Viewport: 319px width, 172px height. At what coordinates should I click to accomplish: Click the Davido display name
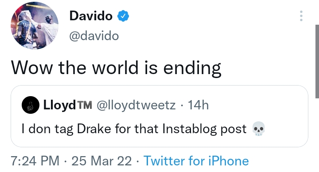click(91, 16)
